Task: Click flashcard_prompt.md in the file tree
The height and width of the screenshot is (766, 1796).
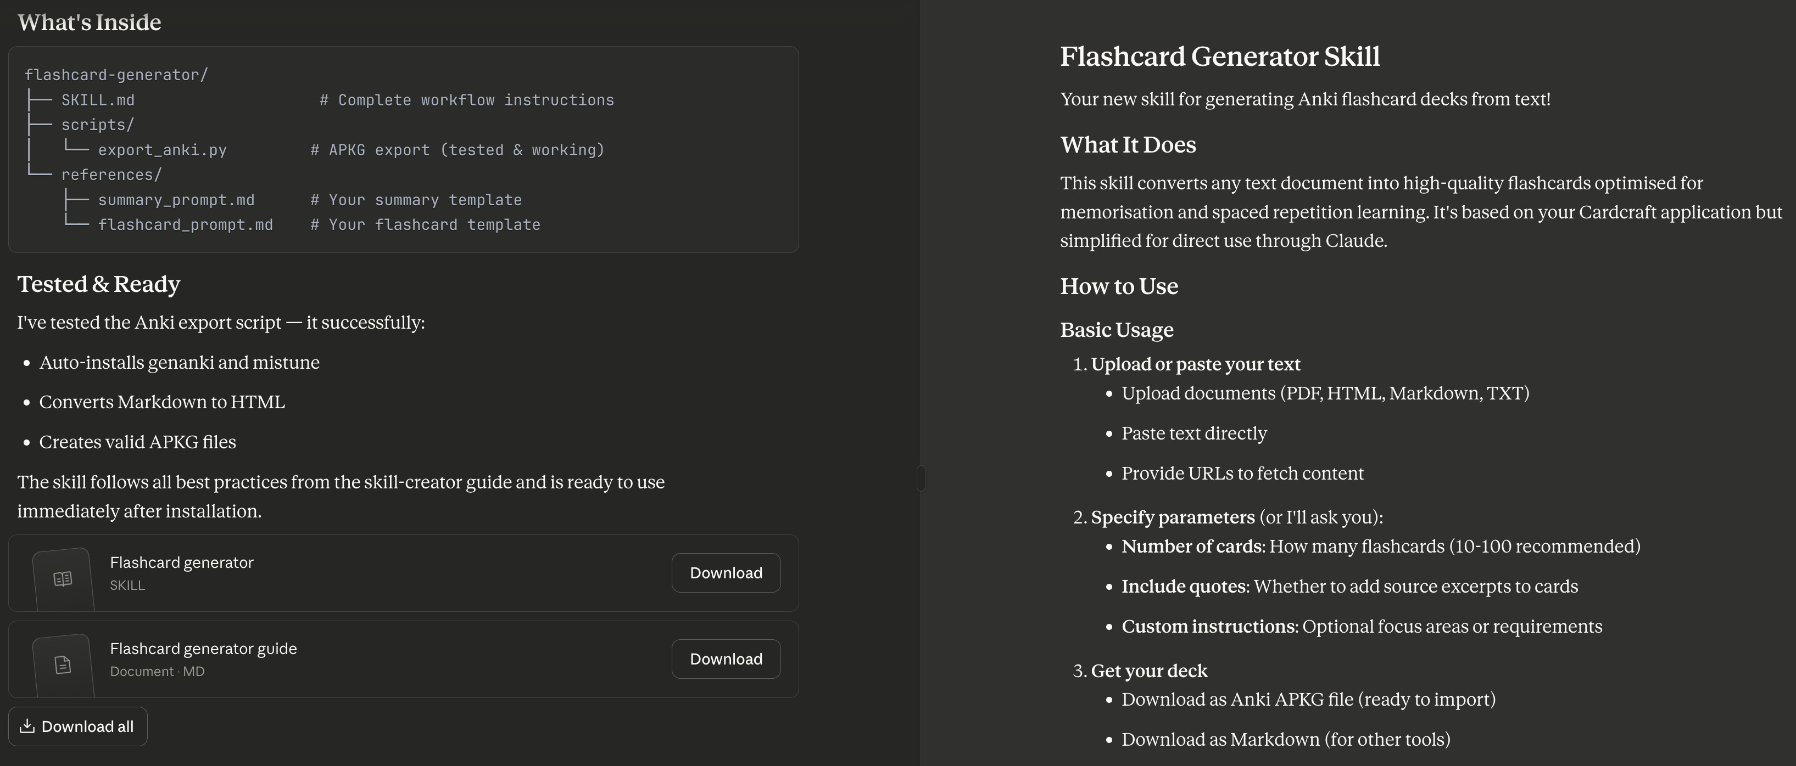Action: (185, 225)
